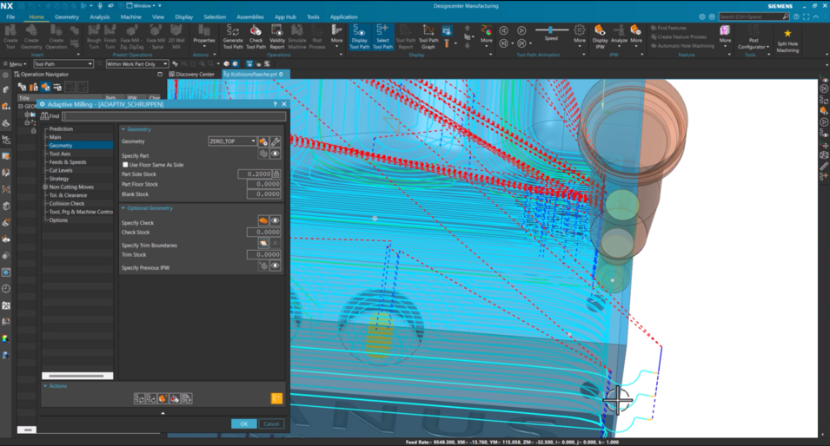Screen dimensions: 830x446
Task: Toggle display eye for Specify Previous IPW
Action: pos(276,266)
